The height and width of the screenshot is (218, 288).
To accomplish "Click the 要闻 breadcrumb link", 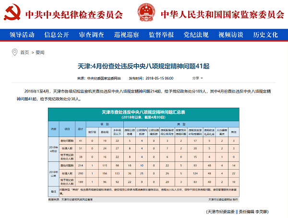I will [x=40, y=53].
